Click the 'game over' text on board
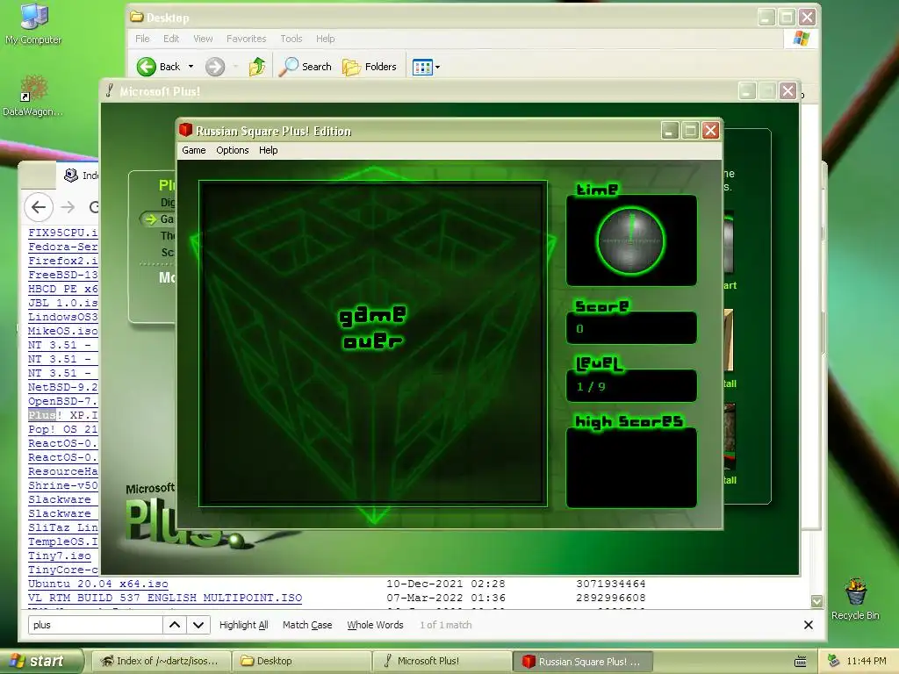The image size is (899, 674). (x=372, y=328)
